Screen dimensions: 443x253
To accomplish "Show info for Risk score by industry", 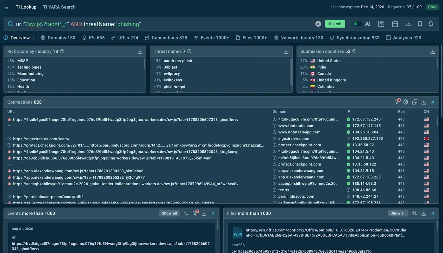I will pos(62,51).
